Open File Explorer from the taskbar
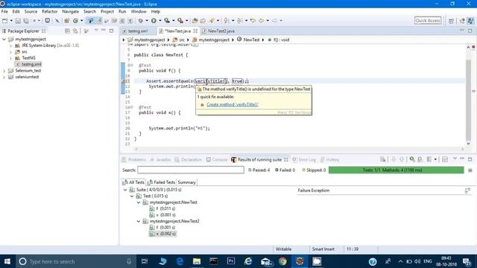This screenshot has height=268, width=477. [197, 261]
